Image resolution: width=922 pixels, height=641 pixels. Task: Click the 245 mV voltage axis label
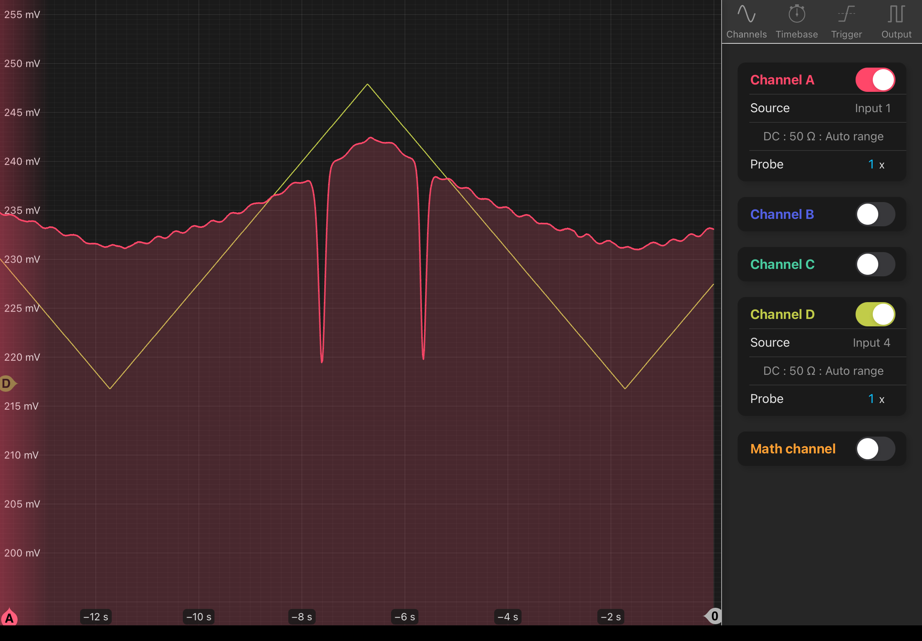pyautogui.click(x=22, y=113)
